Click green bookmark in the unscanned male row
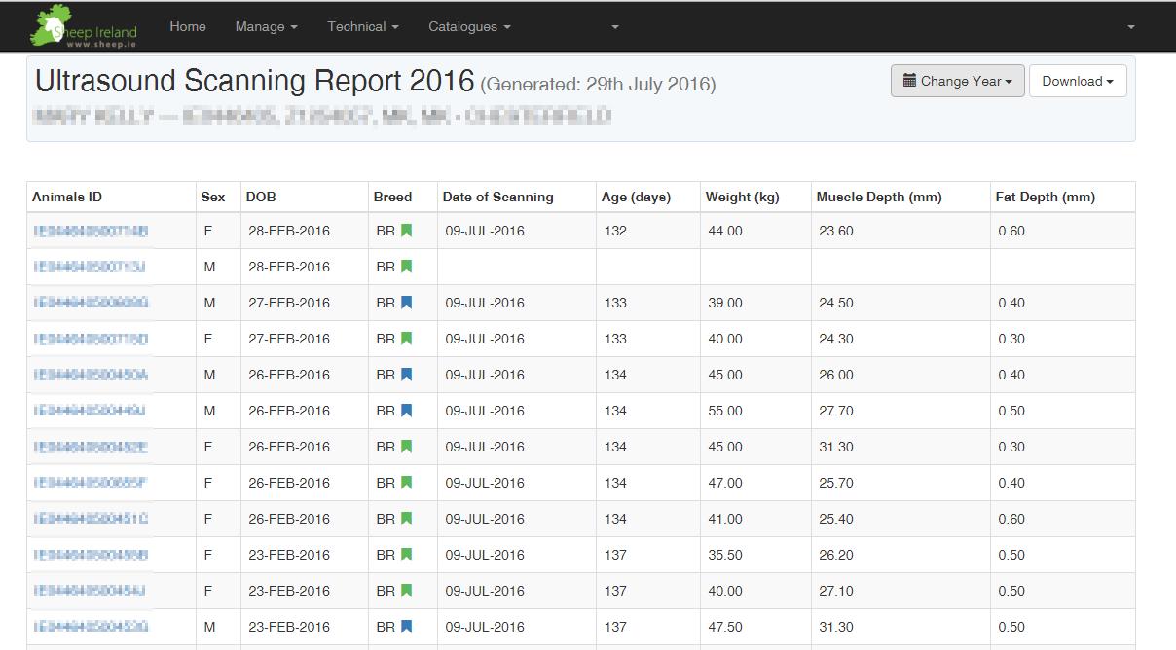Screen dimensions: 1176x650 (x=407, y=267)
